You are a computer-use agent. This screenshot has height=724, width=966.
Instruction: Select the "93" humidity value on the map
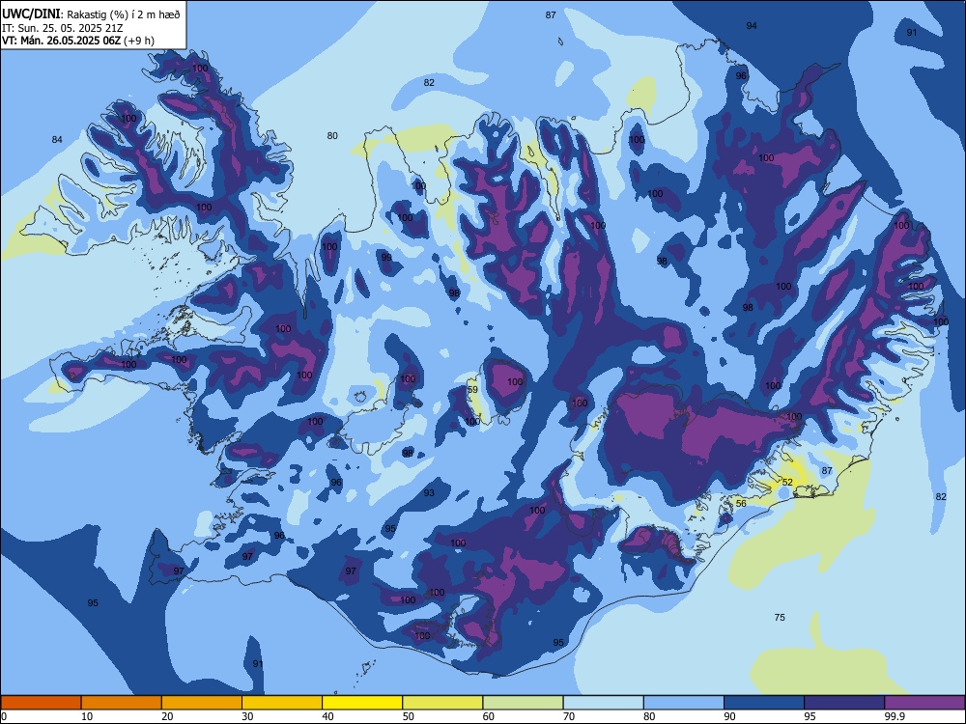[429, 492]
